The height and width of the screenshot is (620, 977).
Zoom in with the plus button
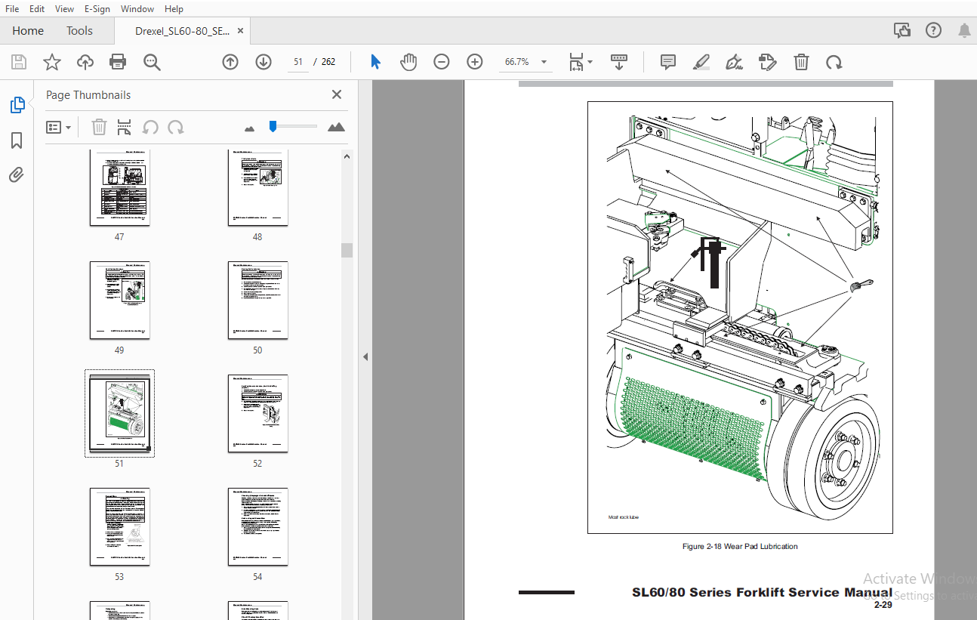(475, 62)
